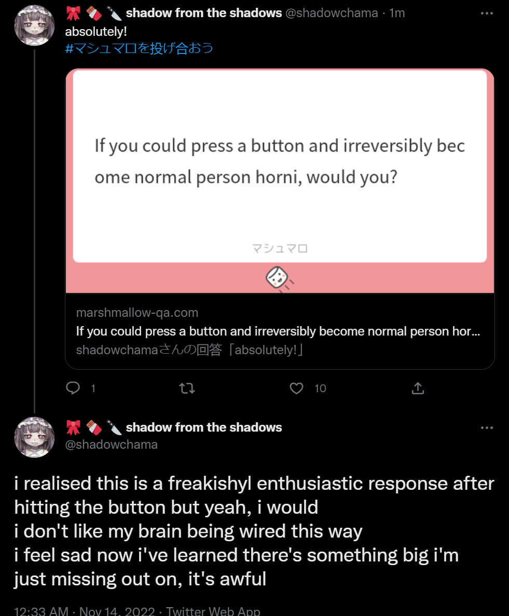Screen dimensions: 509x616
Task: Click the @shadowchama handle in the lower tweet
Action: (x=112, y=445)
